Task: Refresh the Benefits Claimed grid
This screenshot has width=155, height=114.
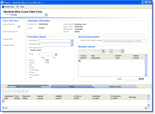Action: 123,51
